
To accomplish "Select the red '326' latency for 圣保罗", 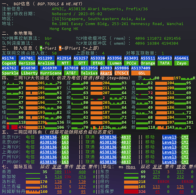I will pos(142,191).
